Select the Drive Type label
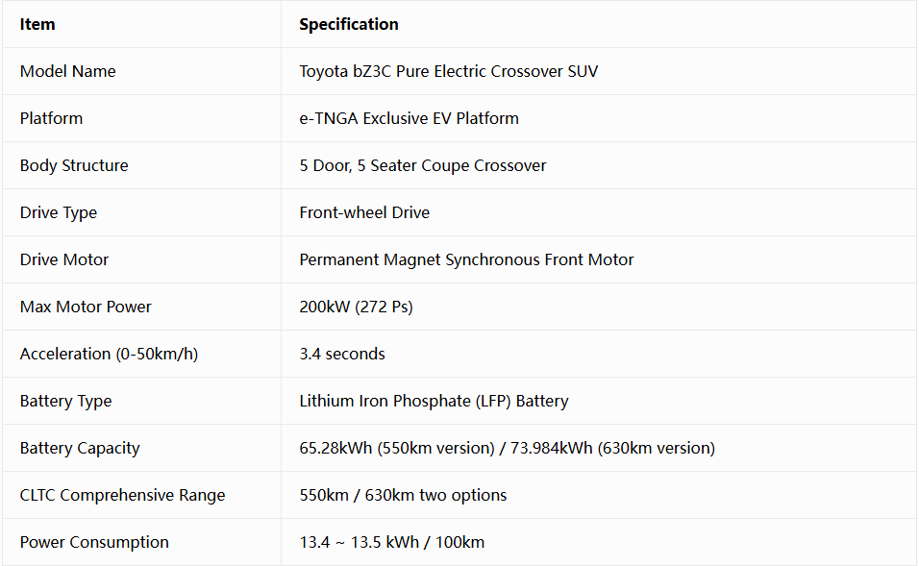 pyautogui.click(x=59, y=212)
